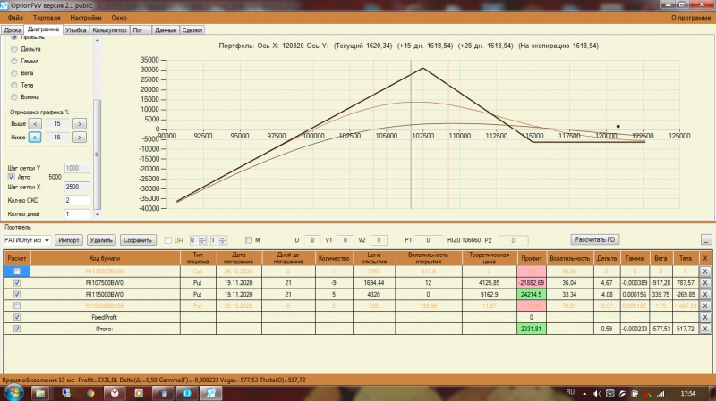Enable the DH checkbox
The width and height of the screenshot is (716, 401).
point(168,240)
